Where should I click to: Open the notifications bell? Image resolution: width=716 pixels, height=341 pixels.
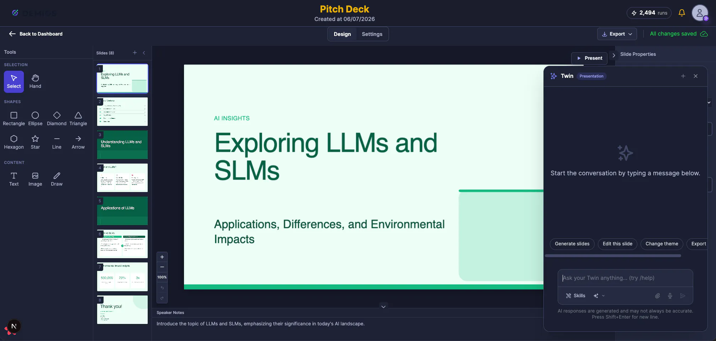coord(682,13)
